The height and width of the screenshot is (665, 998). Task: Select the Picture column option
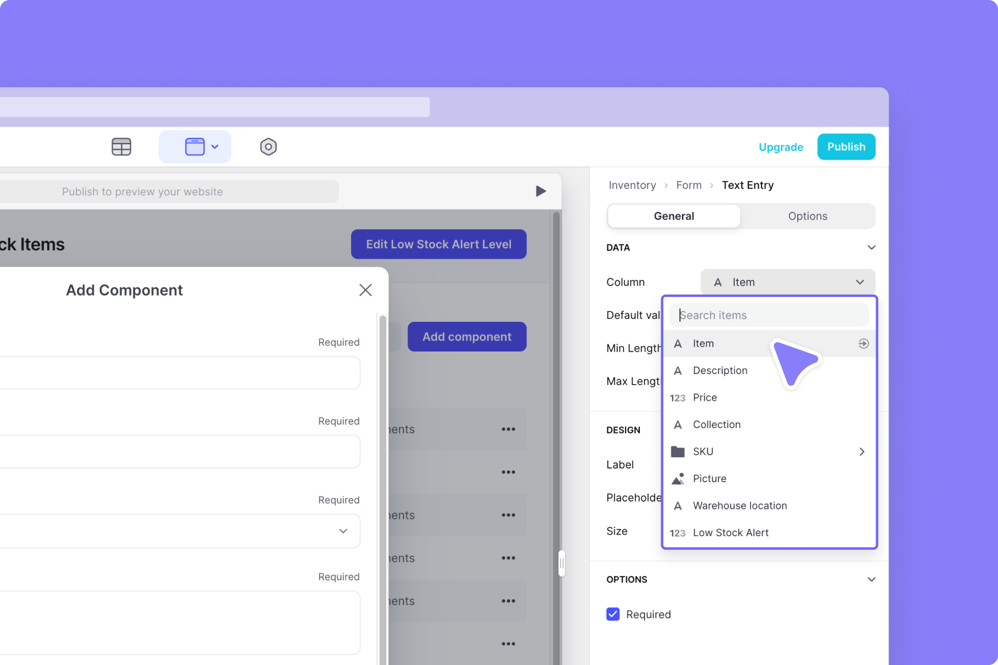coord(709,479)
